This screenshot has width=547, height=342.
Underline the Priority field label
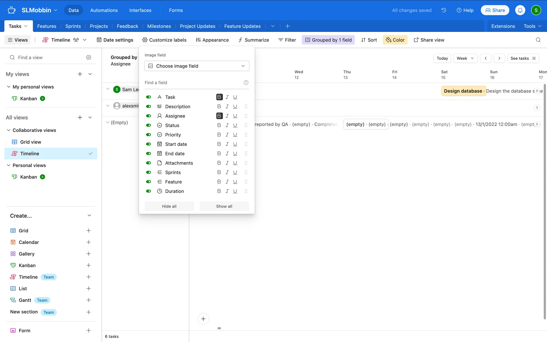click(235, 135)
